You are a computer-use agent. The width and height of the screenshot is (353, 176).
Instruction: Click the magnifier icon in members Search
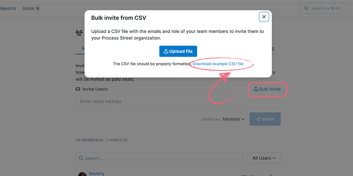point(81,158)
